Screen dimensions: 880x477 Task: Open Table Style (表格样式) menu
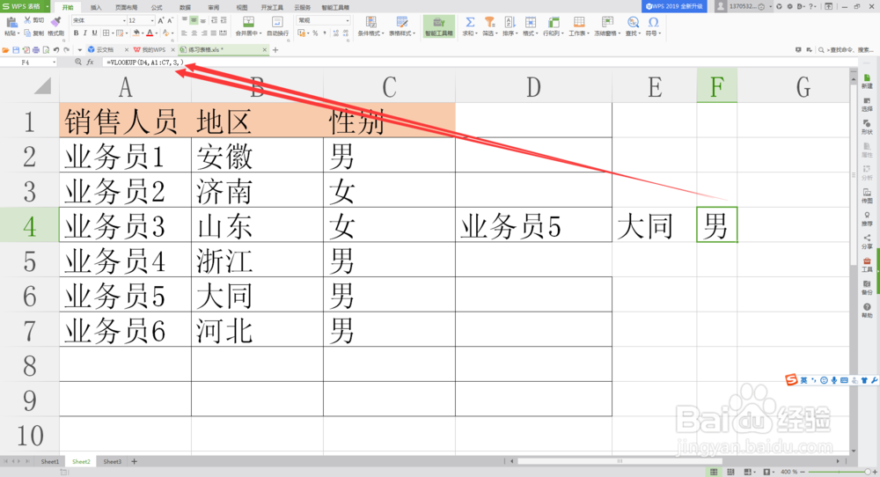point(402,26)
